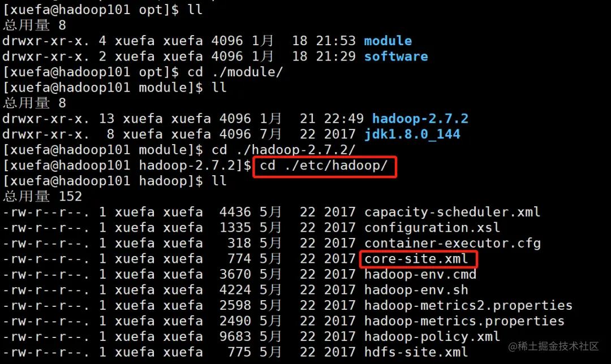Click capacity-scheduler.xml file name

coord(453,212)
